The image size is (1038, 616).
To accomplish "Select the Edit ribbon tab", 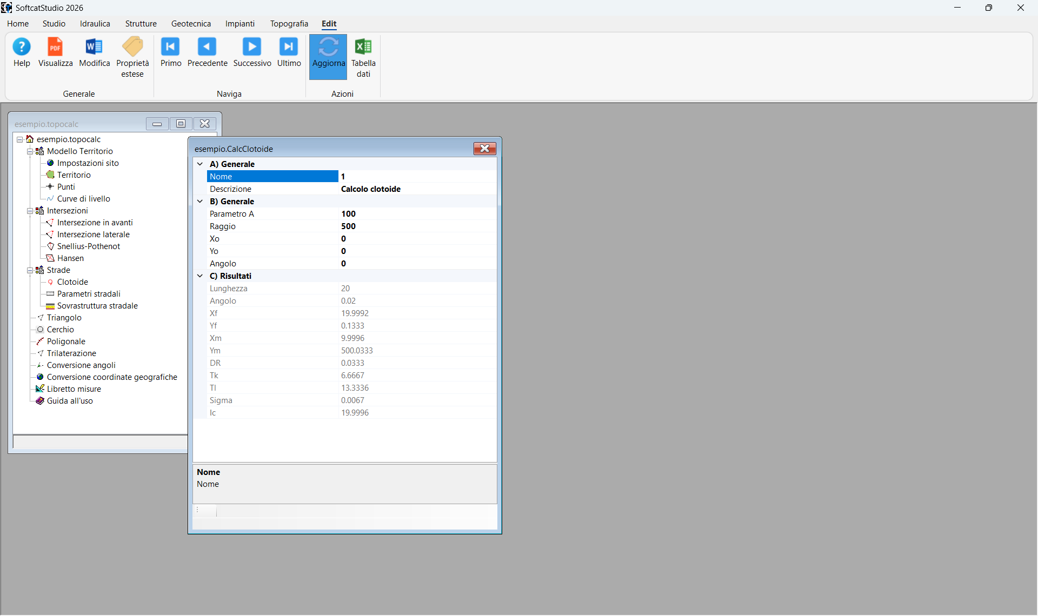I will point(329,24).
